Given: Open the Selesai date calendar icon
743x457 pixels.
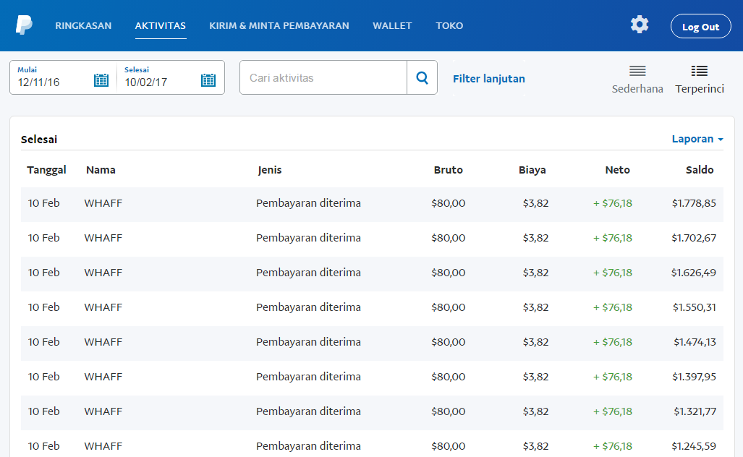Looking at the screenshot, I should pos(208,80).
